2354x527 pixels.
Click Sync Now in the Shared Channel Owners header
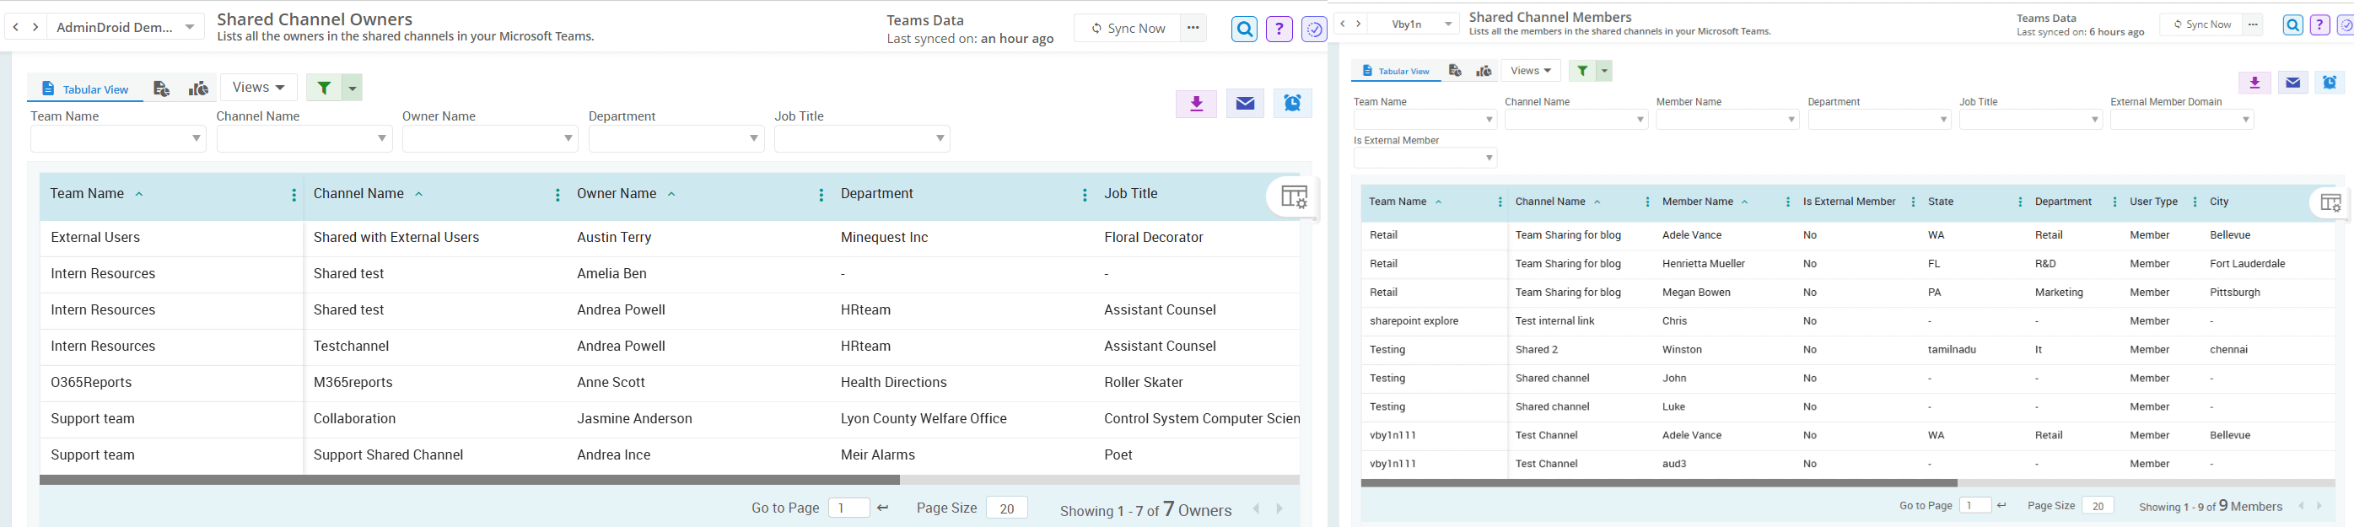pos(1127,29)
